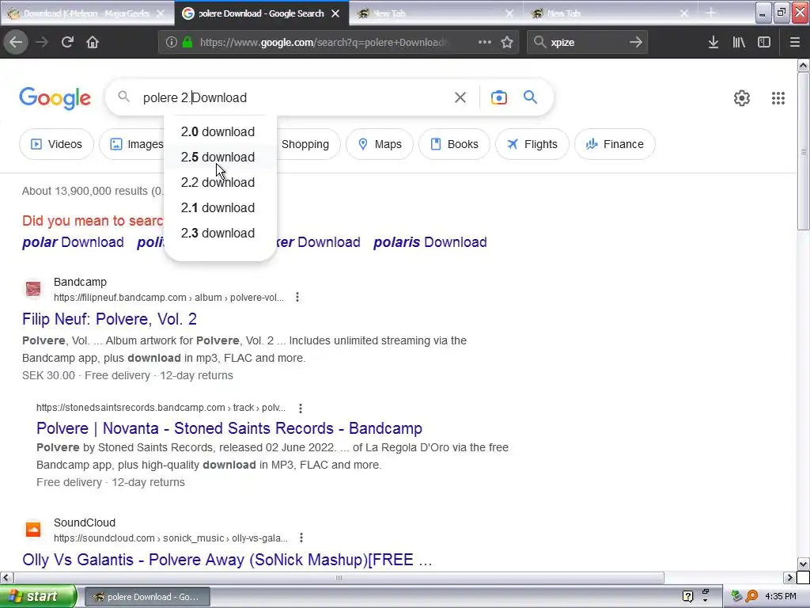Viewport: 810px width, 608px height.
Task: Open the browser home page
Action: [x=93, y=43]
